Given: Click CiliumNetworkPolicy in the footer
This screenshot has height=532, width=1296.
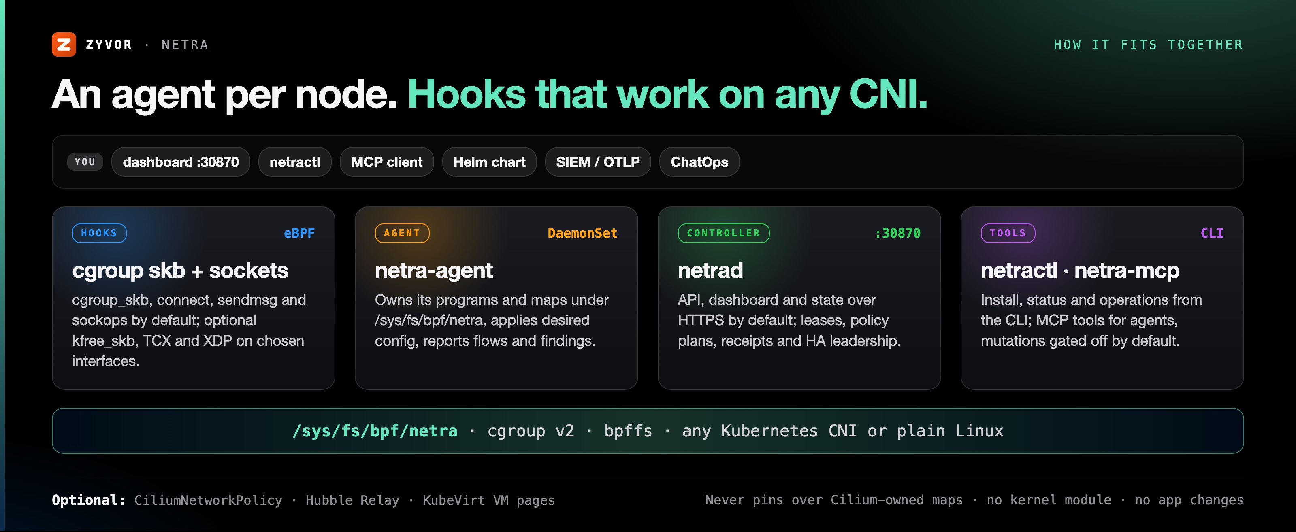Looking at the screenshot, I should pos(208,500).
